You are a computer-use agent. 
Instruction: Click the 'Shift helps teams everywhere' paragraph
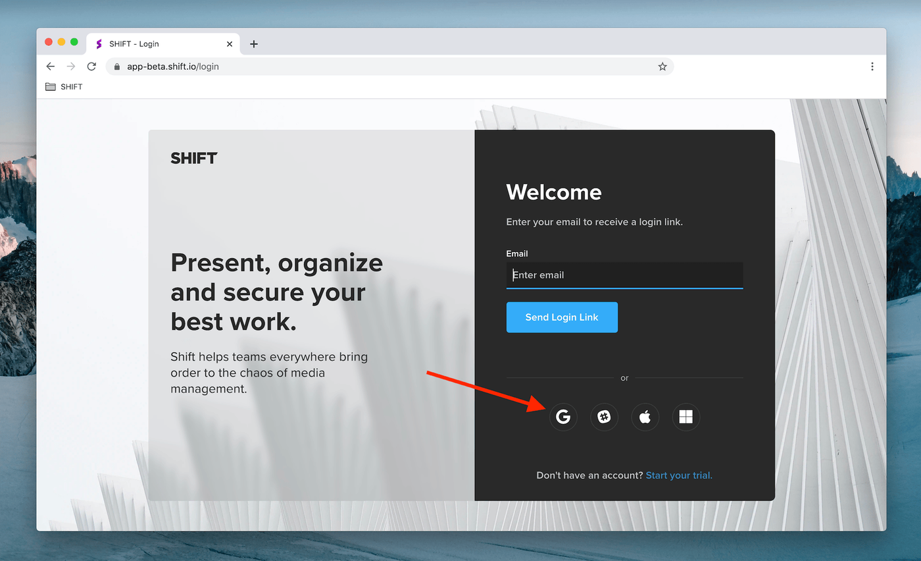coord(269,373)
